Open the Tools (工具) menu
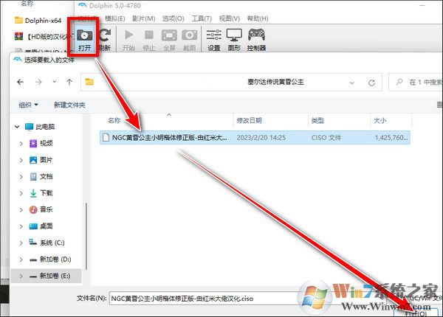 click(x=202, y=18)
